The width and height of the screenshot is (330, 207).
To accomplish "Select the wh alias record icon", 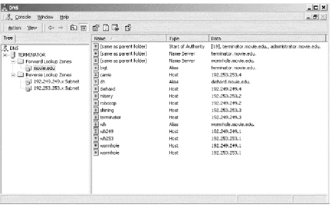I will point(96,125).
